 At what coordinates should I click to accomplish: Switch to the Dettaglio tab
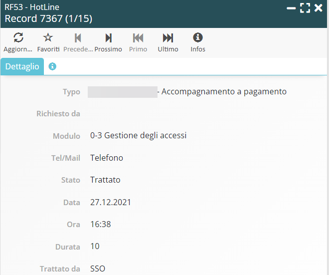(22, 66)
